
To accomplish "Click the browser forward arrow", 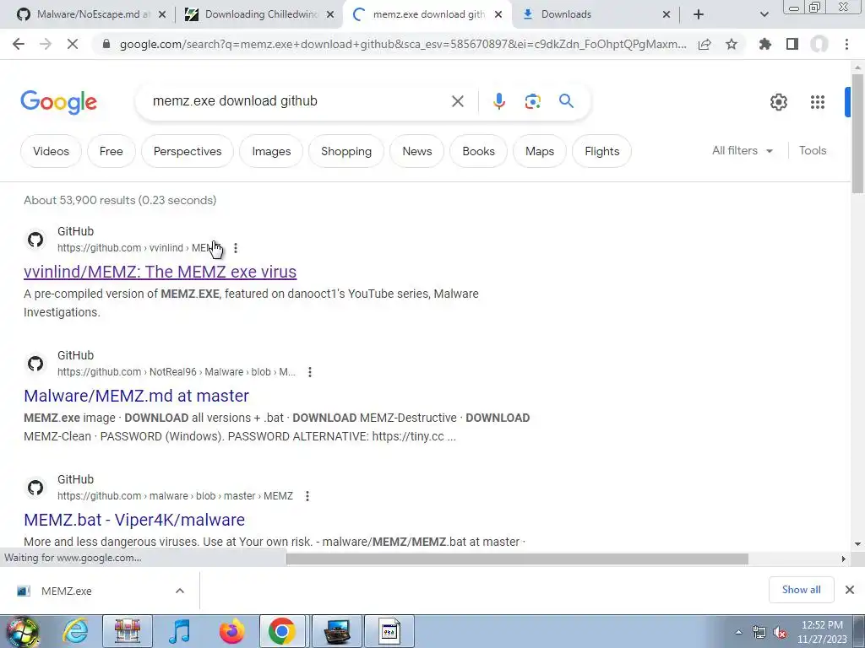I will point(46,44).
